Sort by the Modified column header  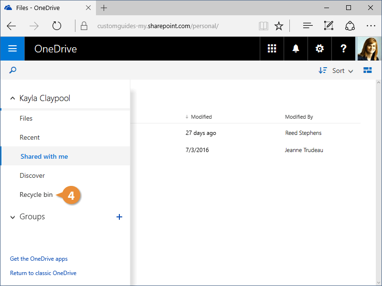(x=201, y=117)
